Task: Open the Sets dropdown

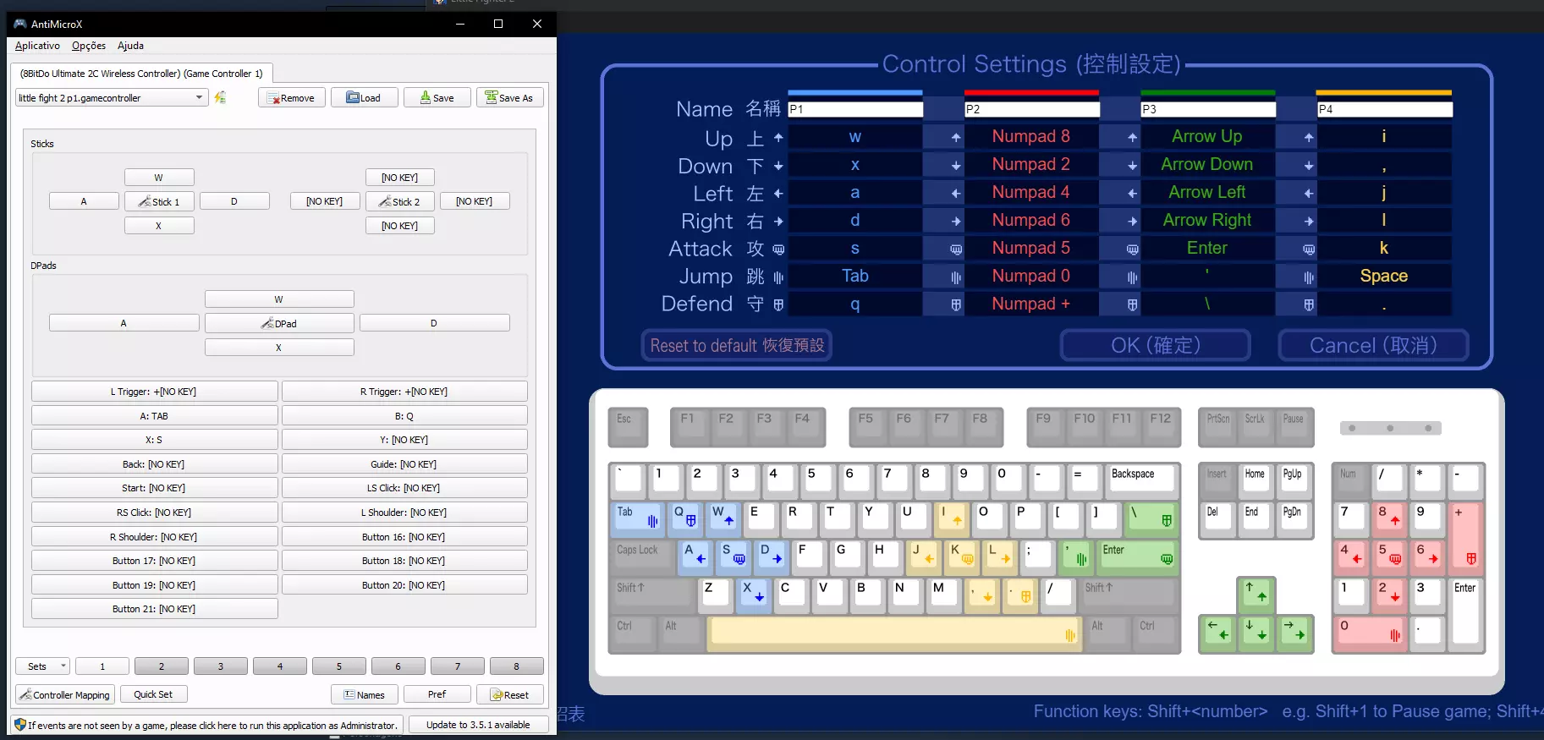Action: coord(42,666)
